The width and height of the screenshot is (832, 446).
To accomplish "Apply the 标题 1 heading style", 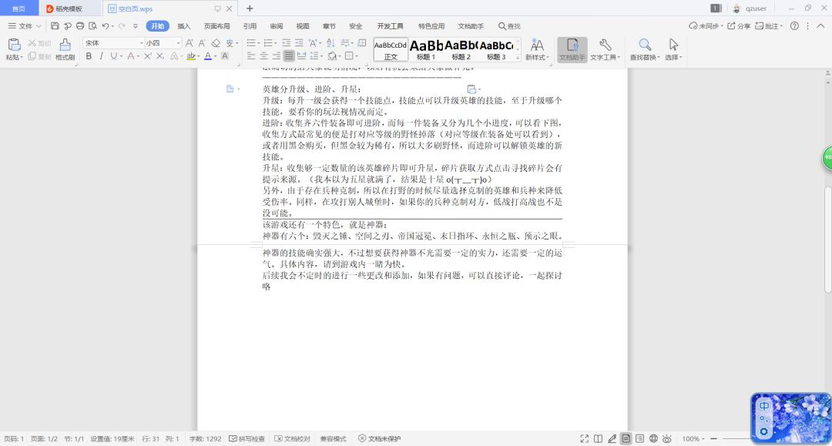I will click(x=426, y=49).
